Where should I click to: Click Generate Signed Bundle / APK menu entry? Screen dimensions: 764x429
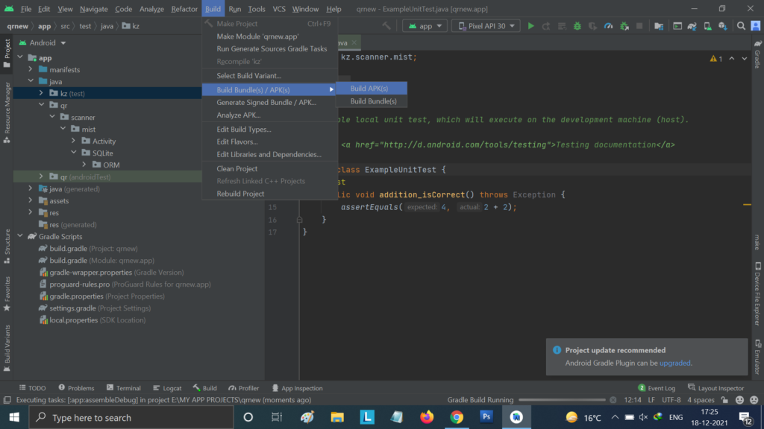coord(270,102)
